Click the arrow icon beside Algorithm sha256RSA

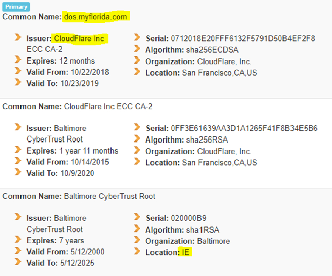137,139
